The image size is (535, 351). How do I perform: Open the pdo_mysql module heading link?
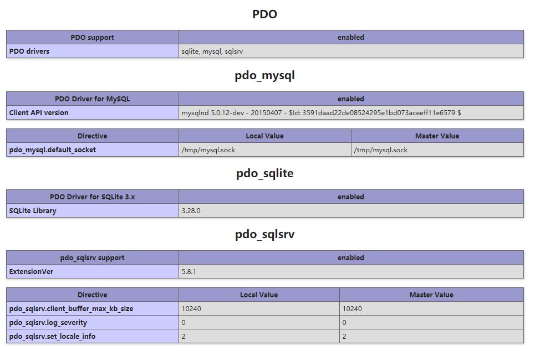click(x=264, y=76)
